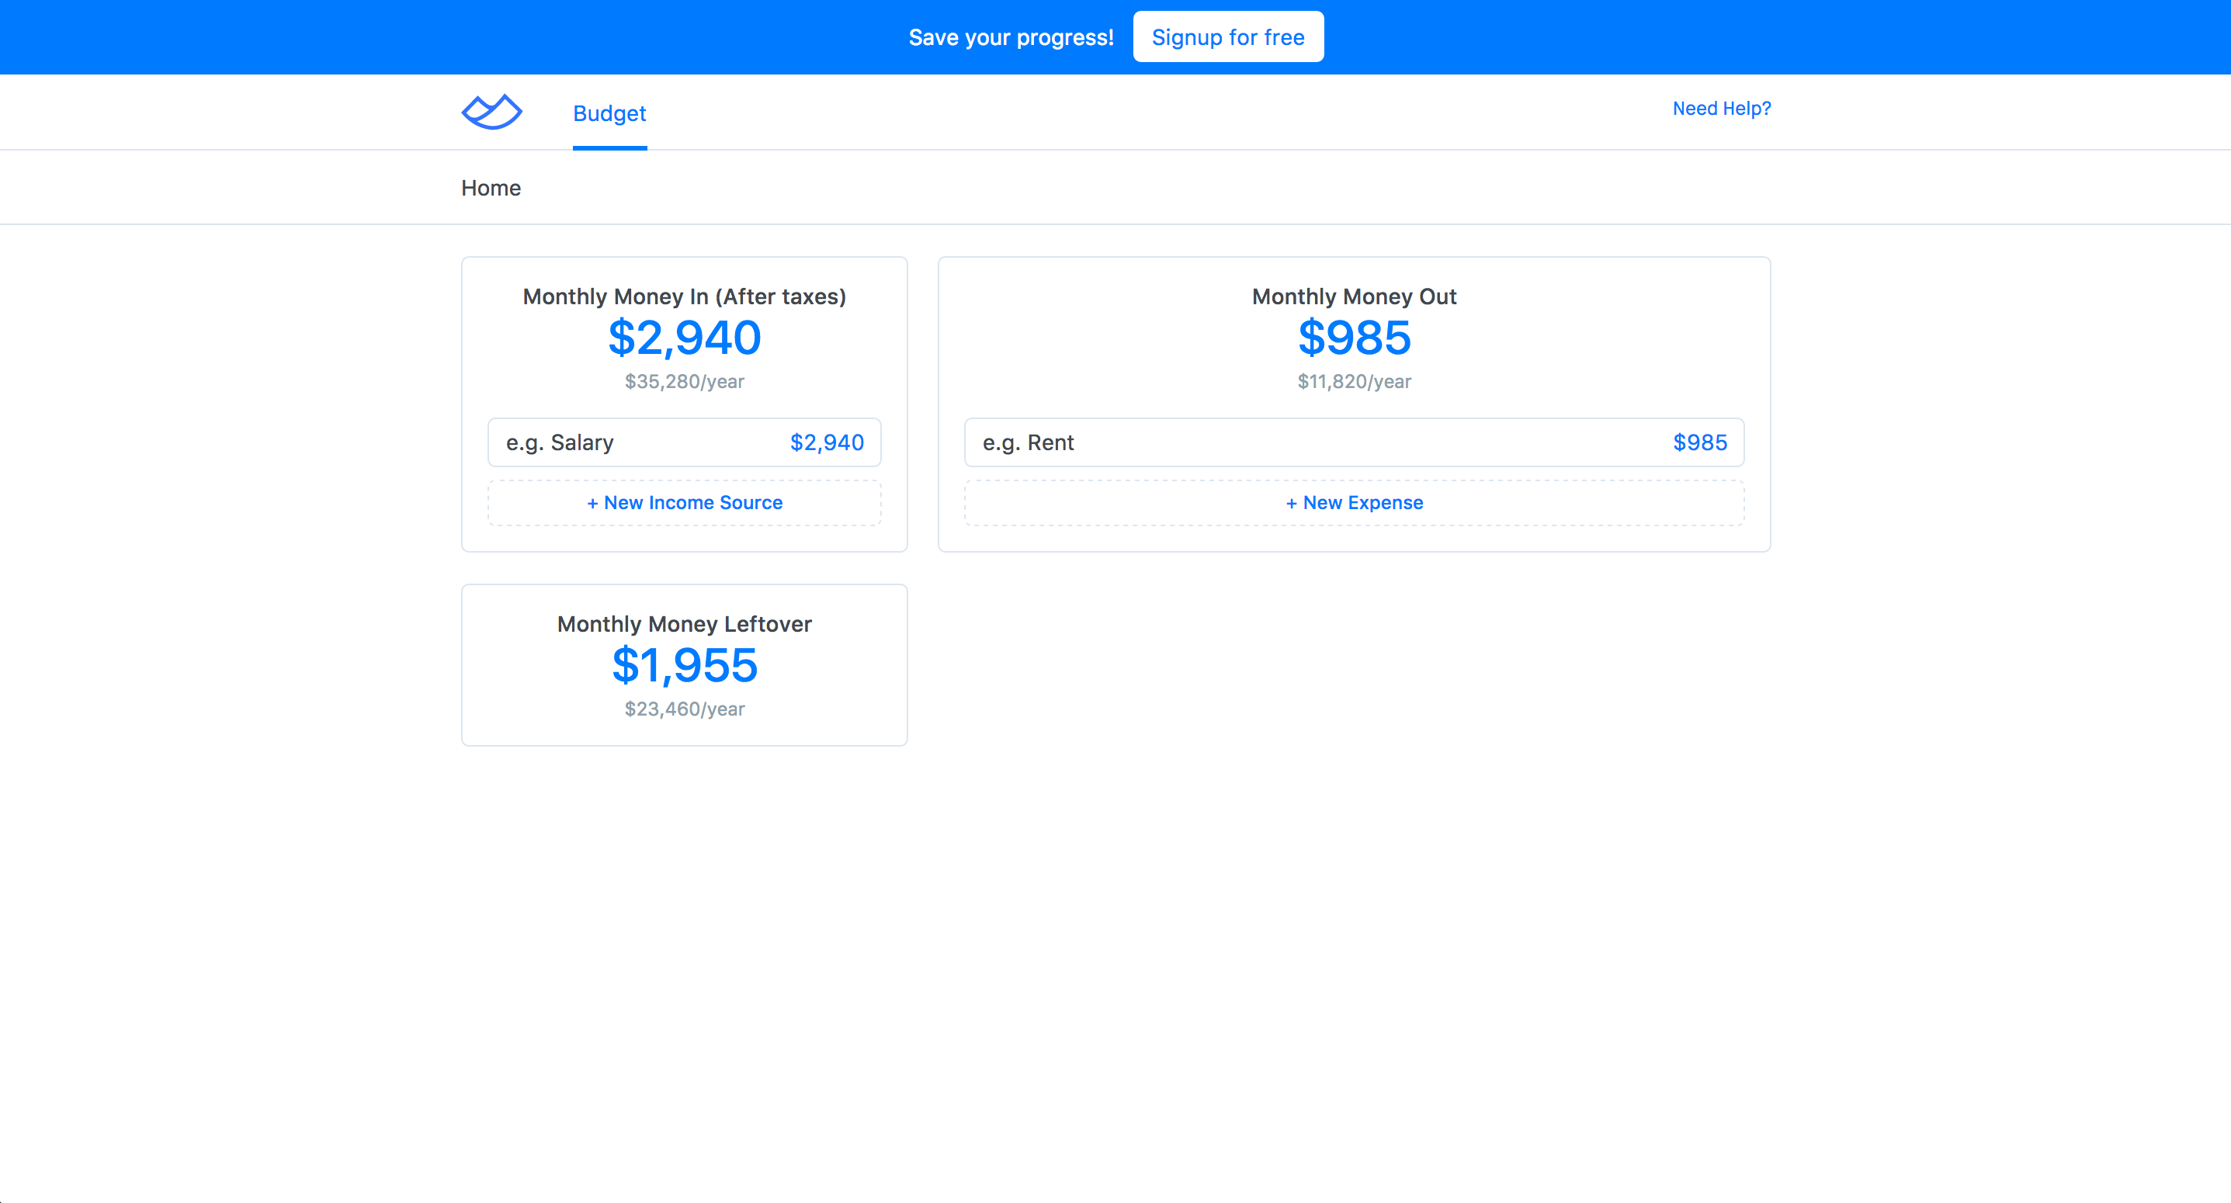The image size is (2231, 1203).
Task: Click the $1,955 leftover total
Action: (x=684, y=665)
